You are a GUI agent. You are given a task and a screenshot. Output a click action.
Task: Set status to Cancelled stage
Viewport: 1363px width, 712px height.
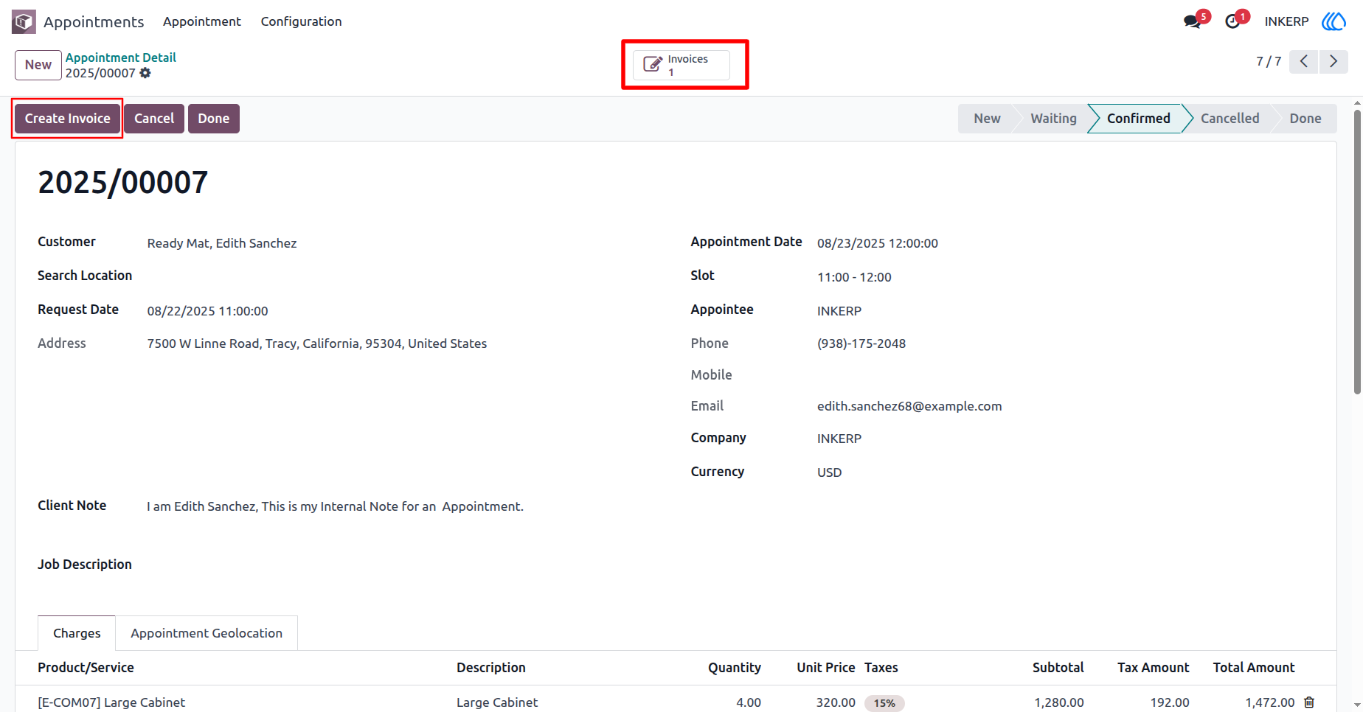[1230, 119]
